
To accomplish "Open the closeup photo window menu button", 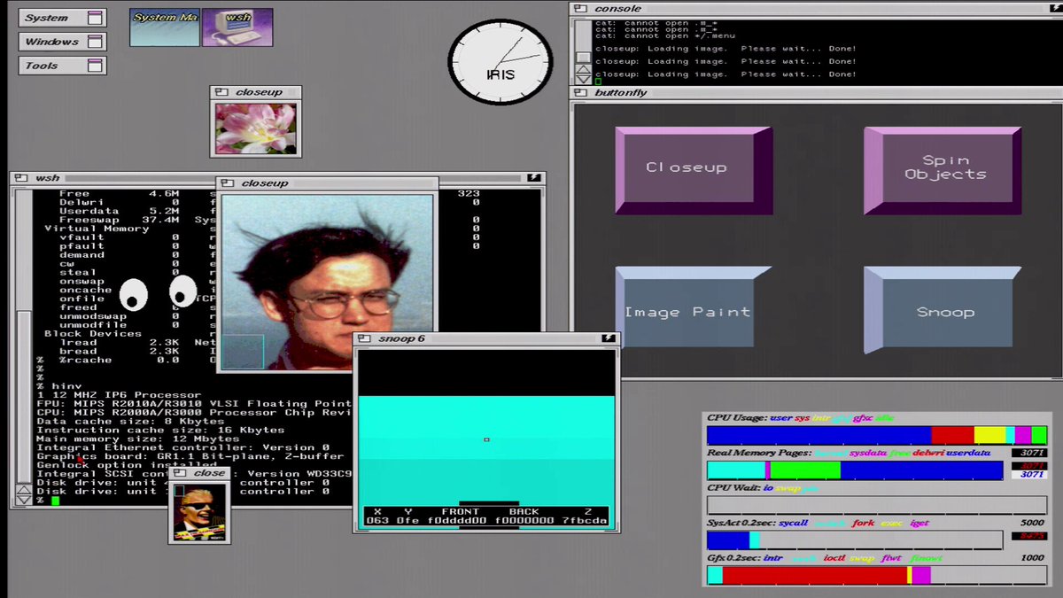I will pos(228,183).
